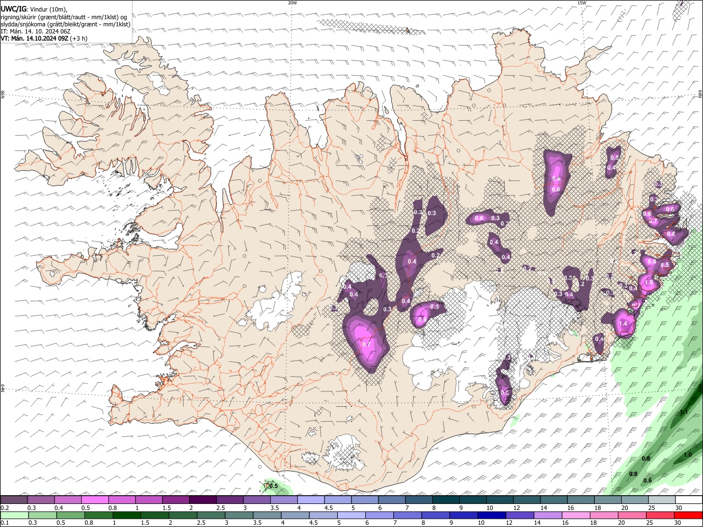Click the 0.5 value on the green patch off the south coast

pyautogui.click(x=274, y=486)
